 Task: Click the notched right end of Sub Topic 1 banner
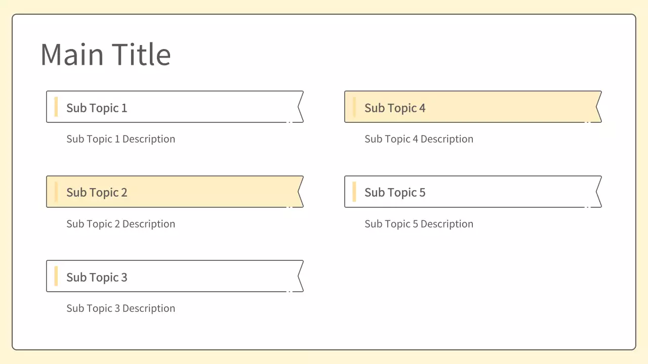coord(298,107)
